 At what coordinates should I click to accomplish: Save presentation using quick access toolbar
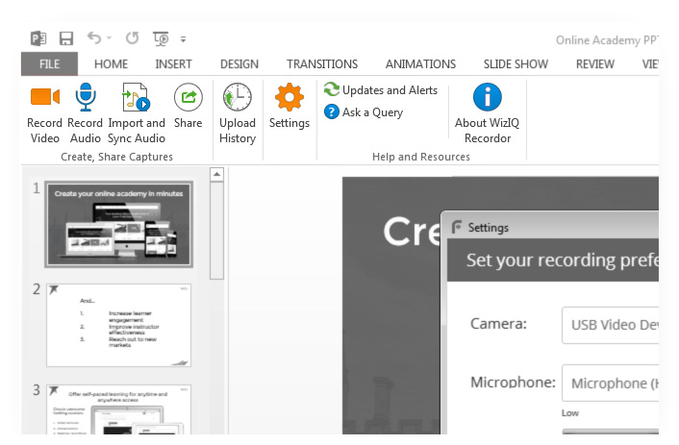tap(66, 39)
